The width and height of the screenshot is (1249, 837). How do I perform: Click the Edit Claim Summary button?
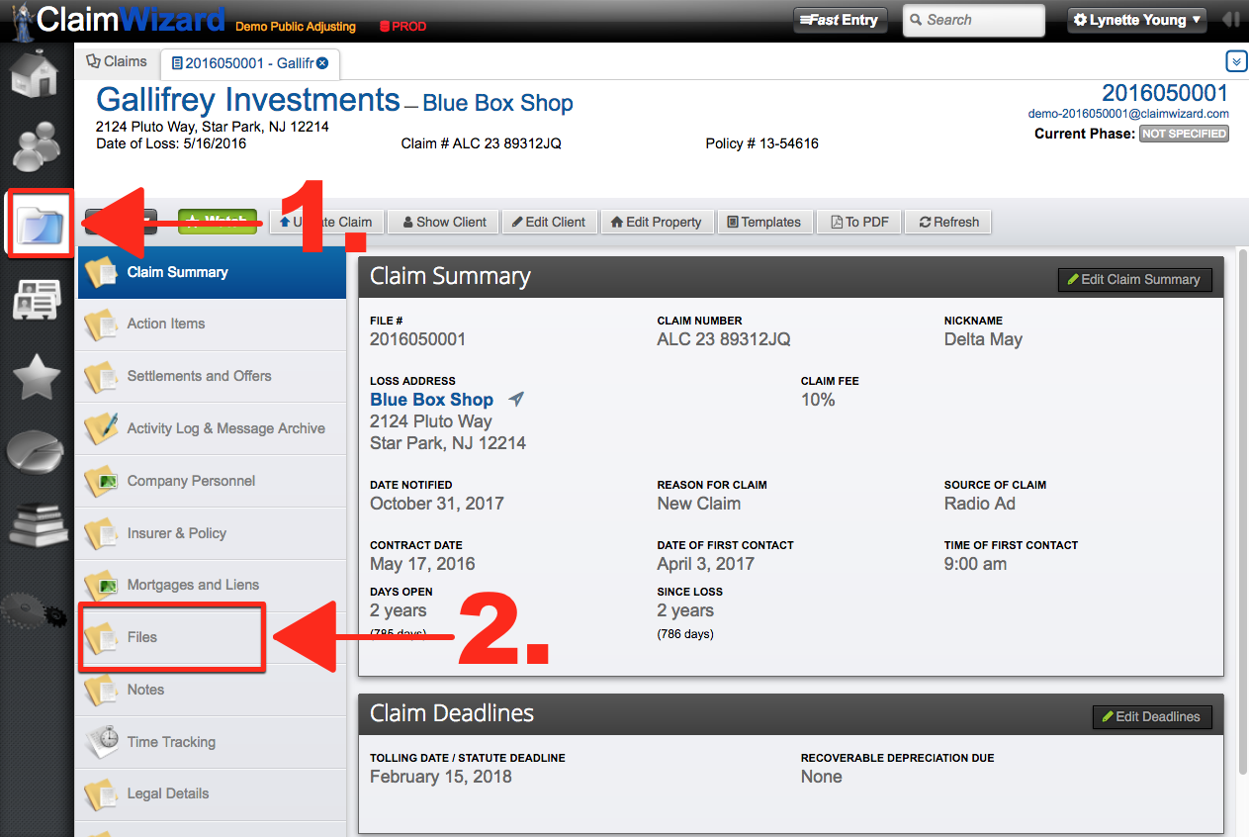(1133, 280)
